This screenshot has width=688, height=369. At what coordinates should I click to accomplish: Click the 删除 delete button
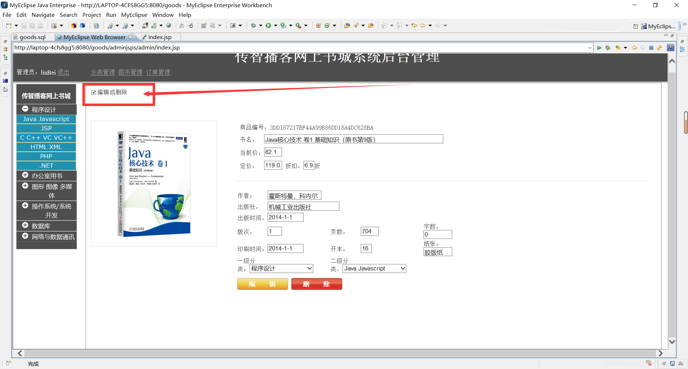click(316, 284)
